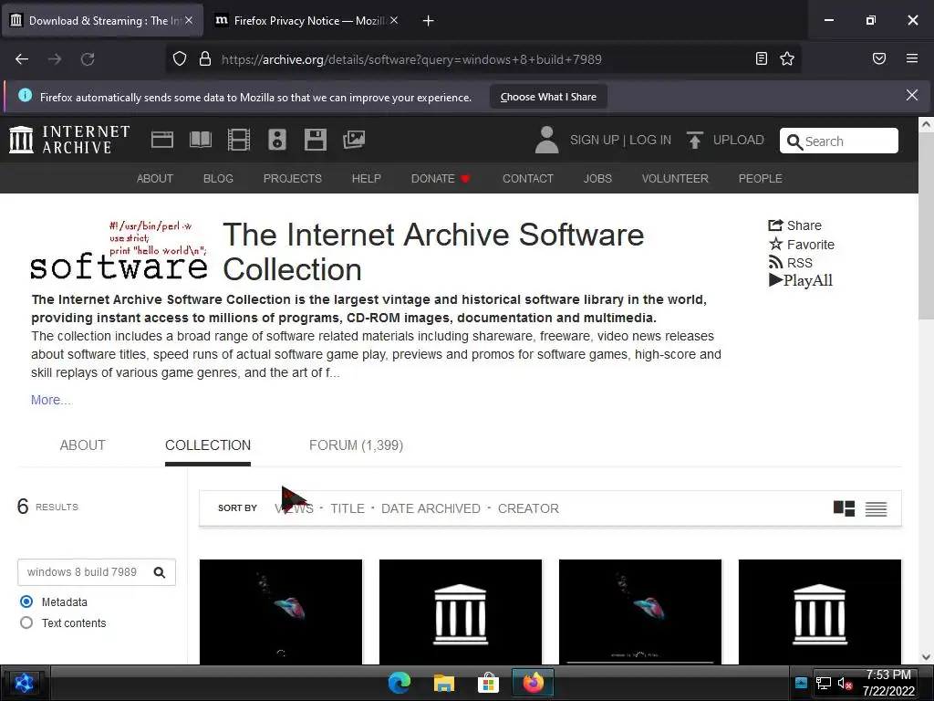Open JOBS menu item

pyautogui.click(x=597, y=178)
